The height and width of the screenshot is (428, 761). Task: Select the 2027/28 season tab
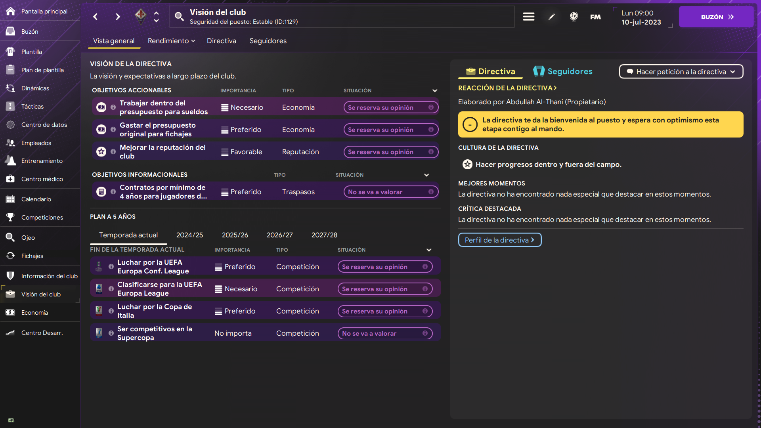(x=325, y=235)
